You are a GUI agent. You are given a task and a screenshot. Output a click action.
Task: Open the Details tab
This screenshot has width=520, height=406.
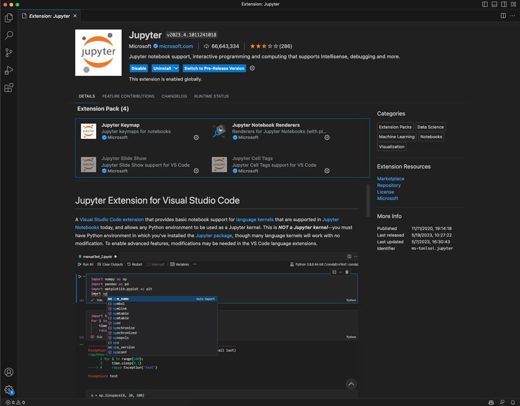pyautogui.click(x=87, y=96)
